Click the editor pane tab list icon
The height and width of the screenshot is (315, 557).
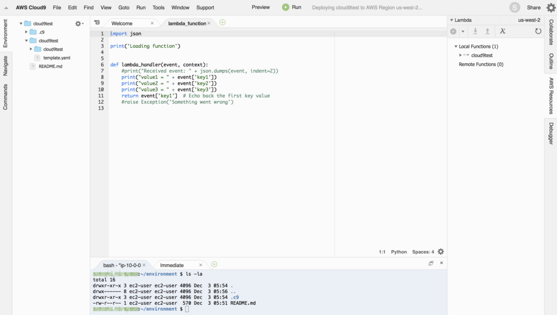point(97,22)
